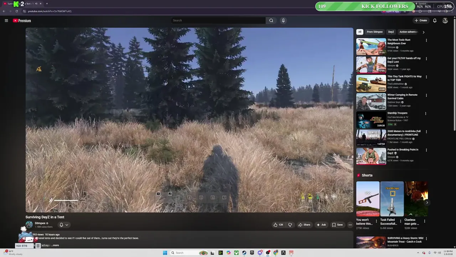This screenshot has height=257, width=456.
Task: Reload the page in the browser
Action: 16,11
